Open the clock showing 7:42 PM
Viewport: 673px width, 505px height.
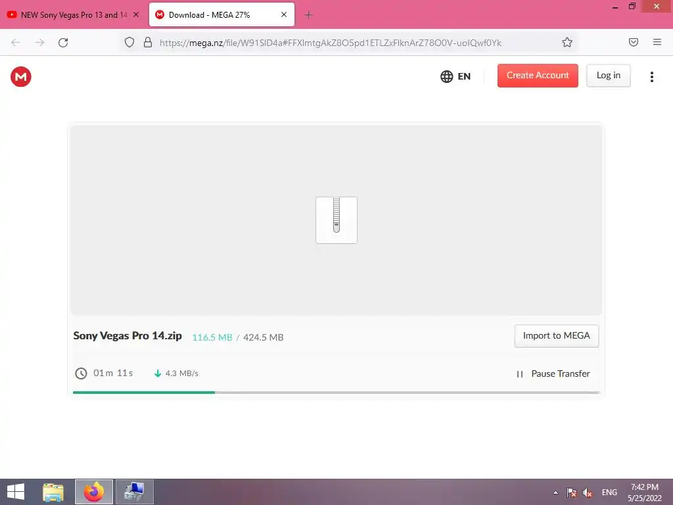pyautogui.click(x=644, y=493)
